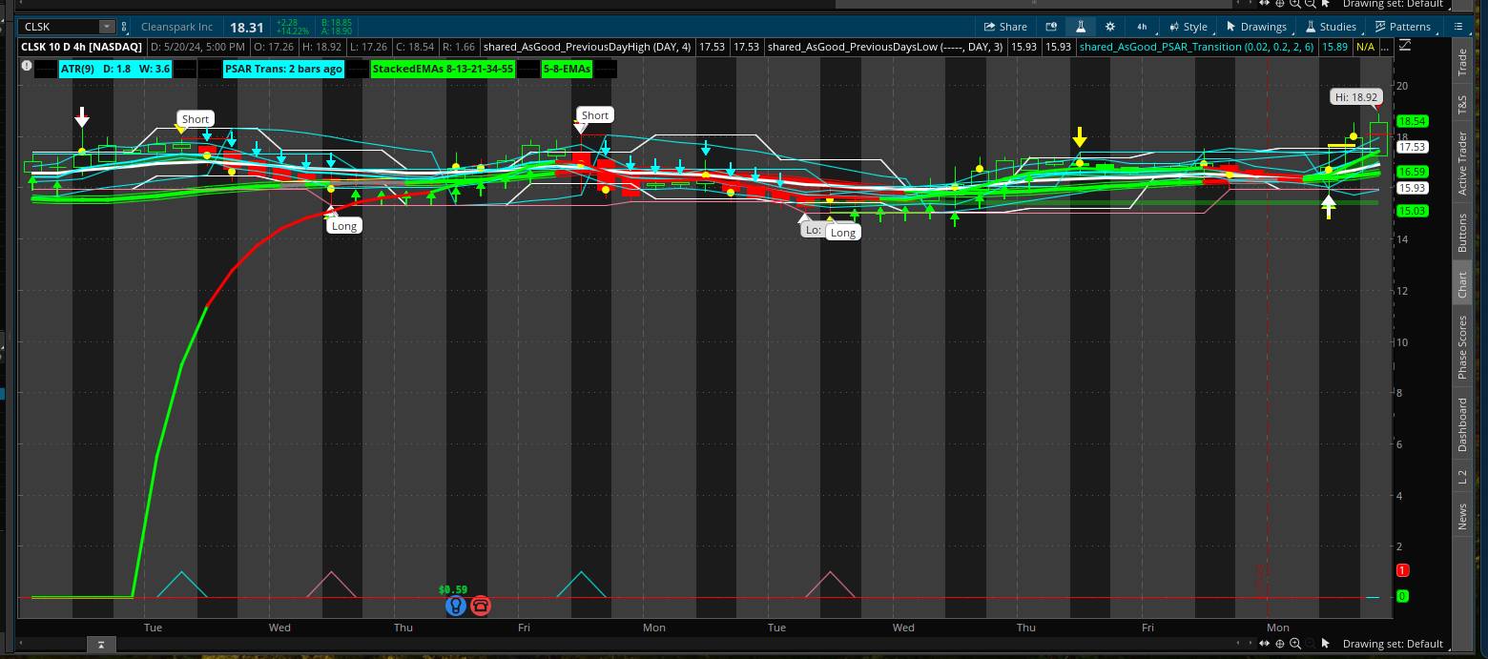Screen dimensions: 1488x659
Task: Click the blue dividend lightbulb marker
Action: pyautogui.click(x=455, y=606)
